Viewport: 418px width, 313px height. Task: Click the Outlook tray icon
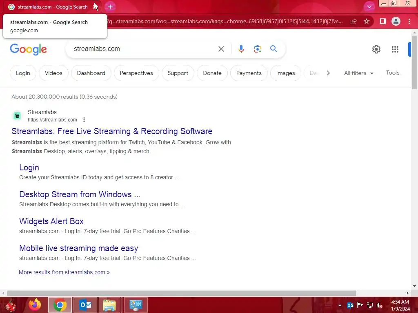click(350, 305)
